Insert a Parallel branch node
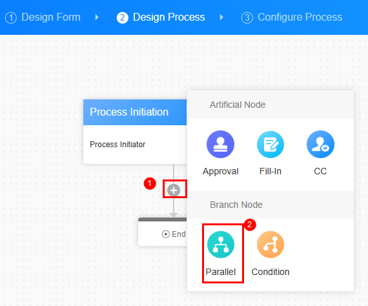 tap(221, 245)
